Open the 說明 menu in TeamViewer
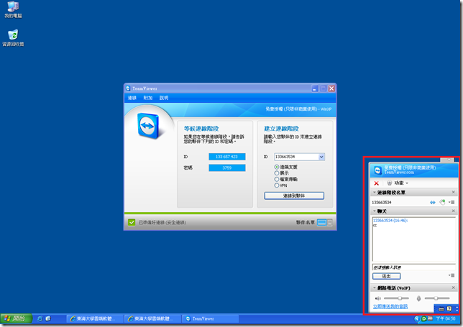 click(164, 98)
